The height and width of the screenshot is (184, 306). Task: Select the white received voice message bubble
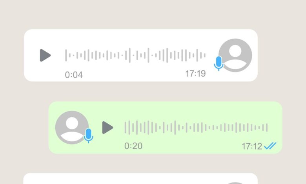(141, 55)
